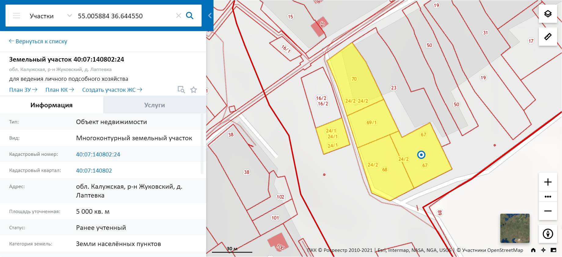
Task: Select the heading Земельный участок 40:07:140802:24
Action: tap(67, 59)
